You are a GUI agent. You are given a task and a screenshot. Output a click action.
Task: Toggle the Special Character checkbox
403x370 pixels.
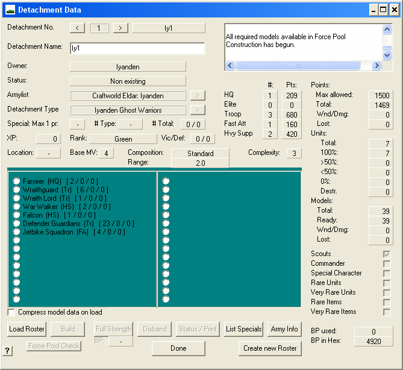point(387,274)
